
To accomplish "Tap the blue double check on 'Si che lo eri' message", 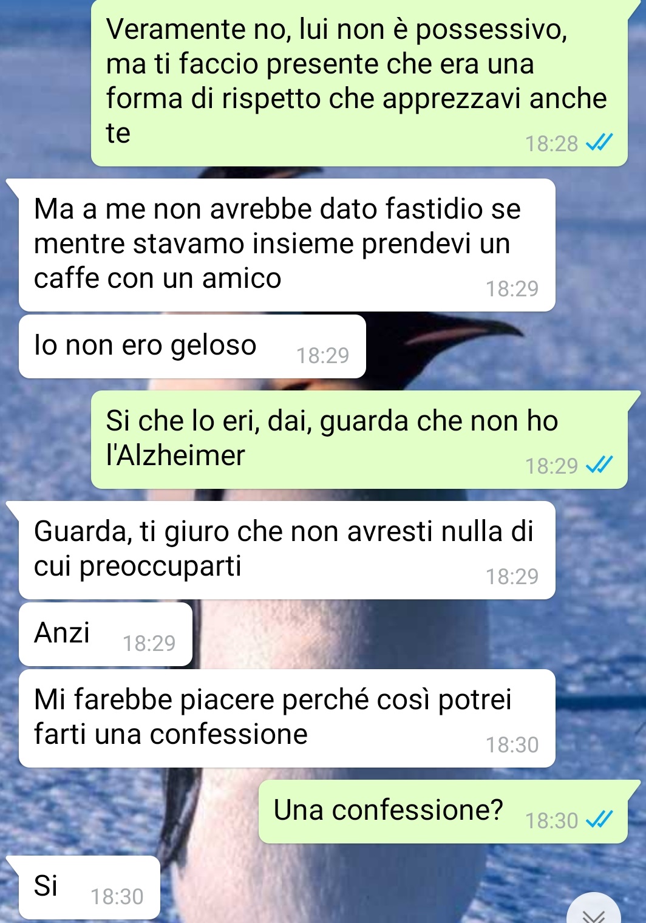I will 599,466.
